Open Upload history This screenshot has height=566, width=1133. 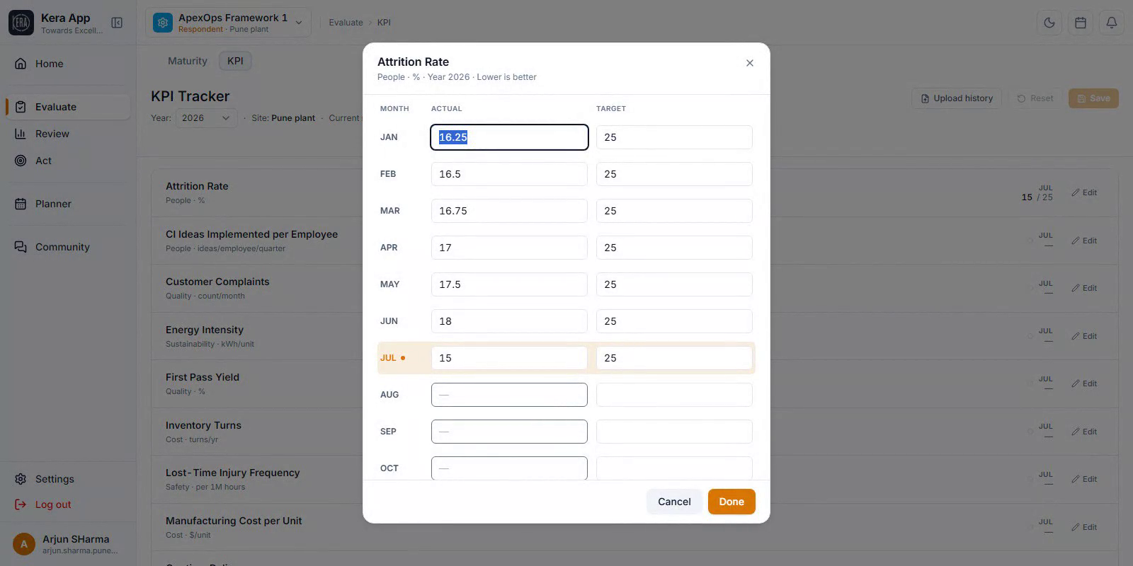[957, 98]
